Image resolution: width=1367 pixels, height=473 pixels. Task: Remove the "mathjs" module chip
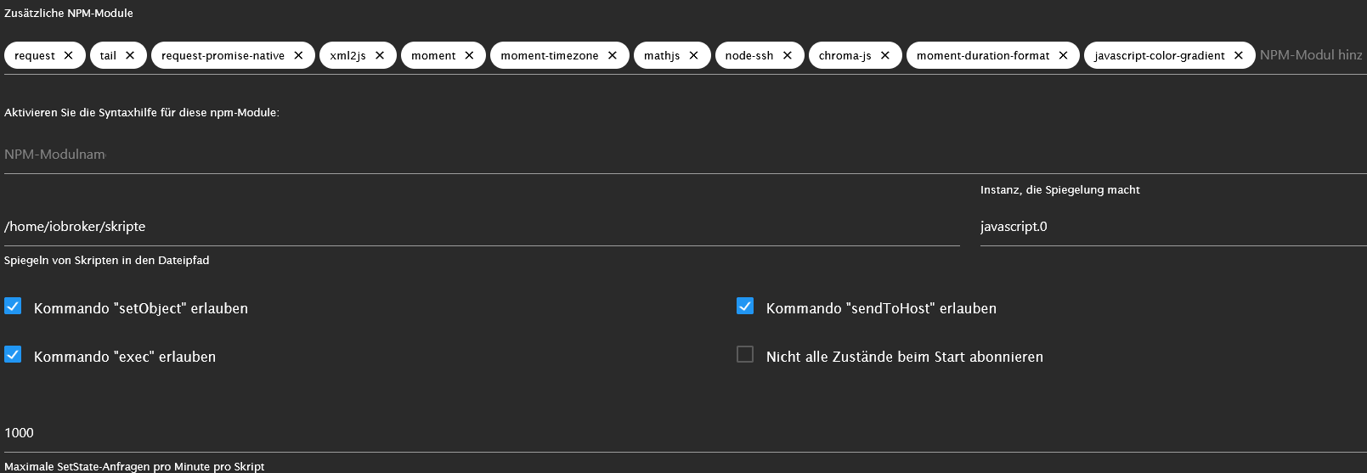tap(693, 55)
